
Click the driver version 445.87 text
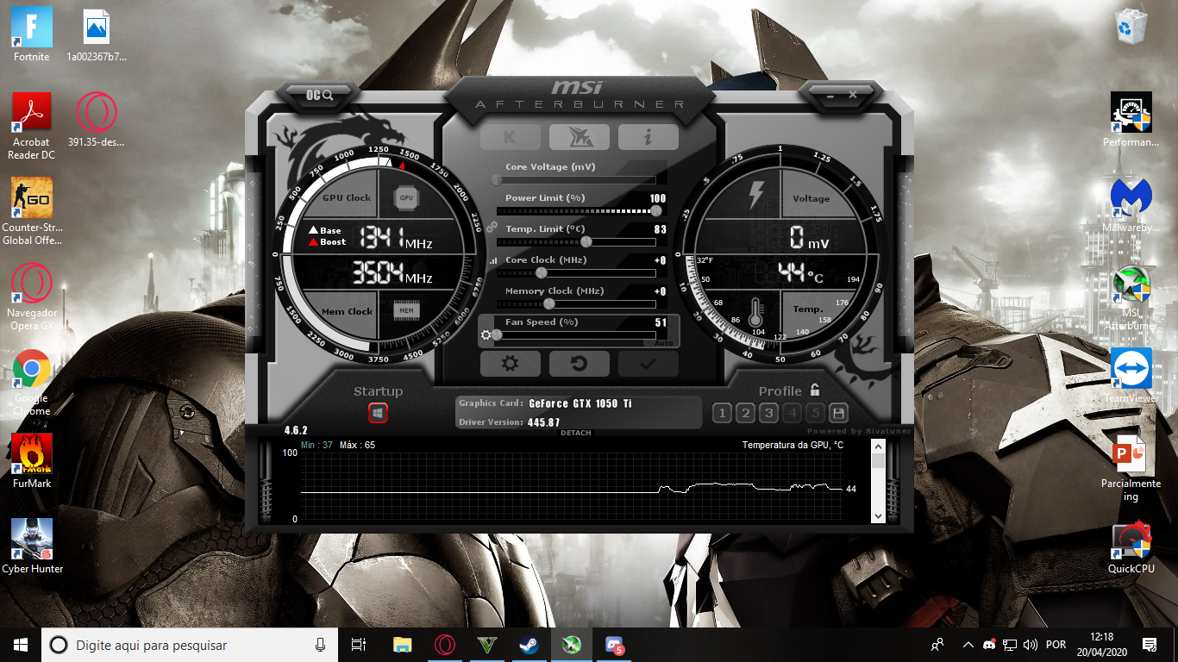click(x=544, y=422)
